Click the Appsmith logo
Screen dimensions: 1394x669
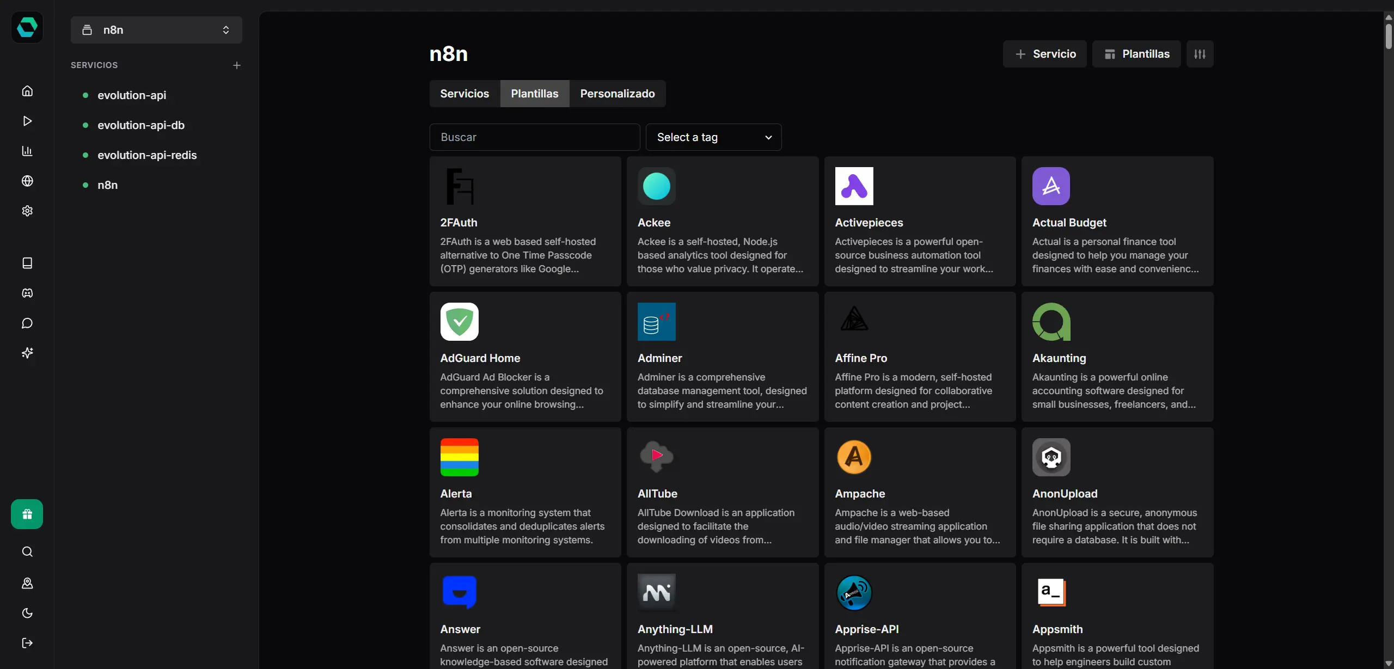(x=1051, y=592)
